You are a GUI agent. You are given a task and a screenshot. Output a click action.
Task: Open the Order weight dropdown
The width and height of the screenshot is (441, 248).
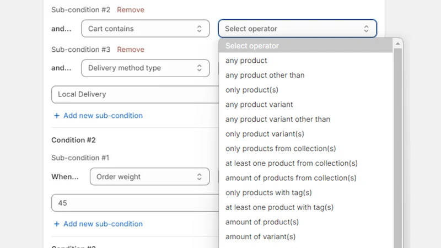click(x=149, y=176)
